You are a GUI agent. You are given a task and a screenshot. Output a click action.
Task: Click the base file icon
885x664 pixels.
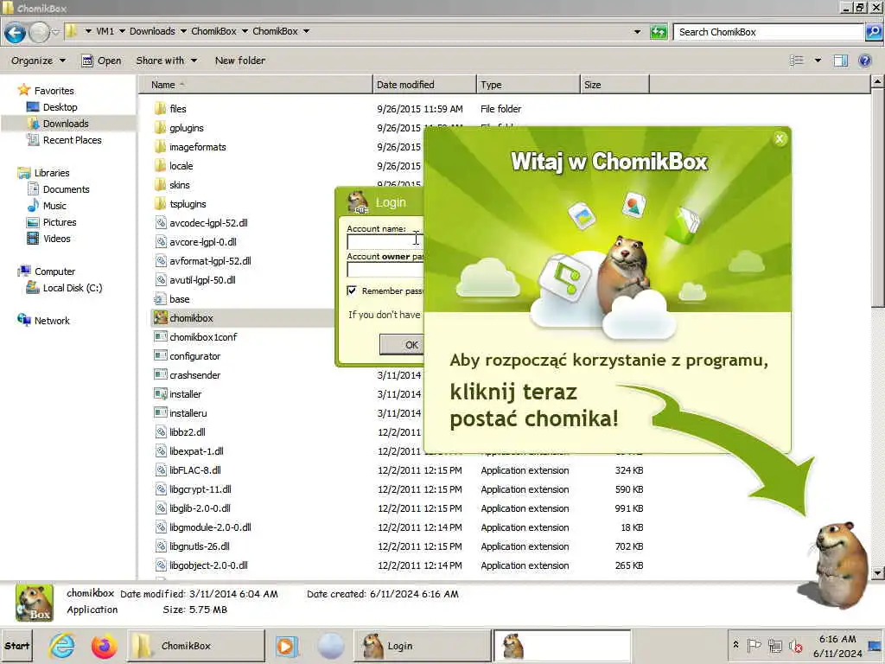pos(160,299)
